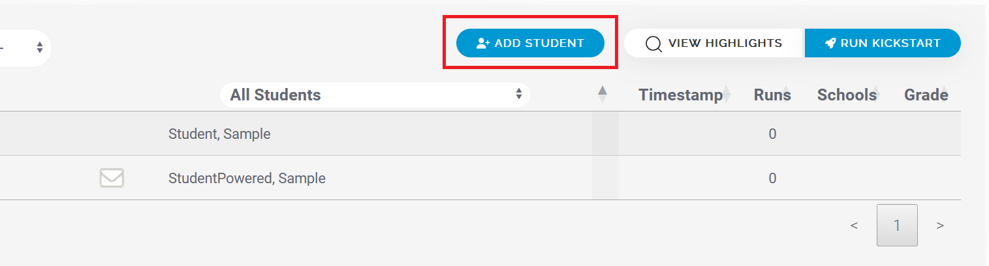Click the Add Student button
The height and width of the screenshot is (266, 989).
pyautogui.click(x=530, y=43)
